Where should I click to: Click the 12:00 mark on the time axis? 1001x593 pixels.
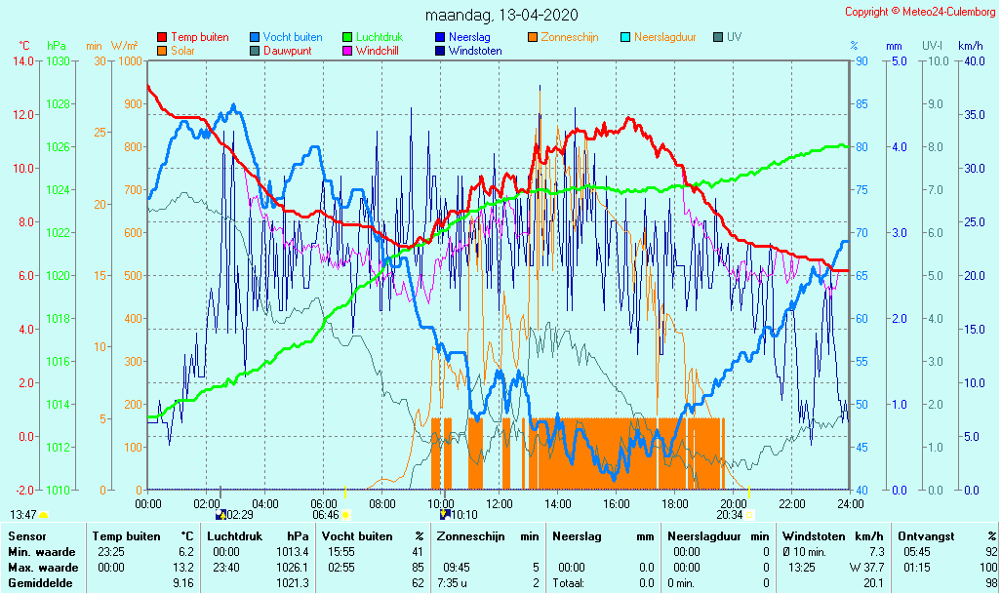coord(500,503)
